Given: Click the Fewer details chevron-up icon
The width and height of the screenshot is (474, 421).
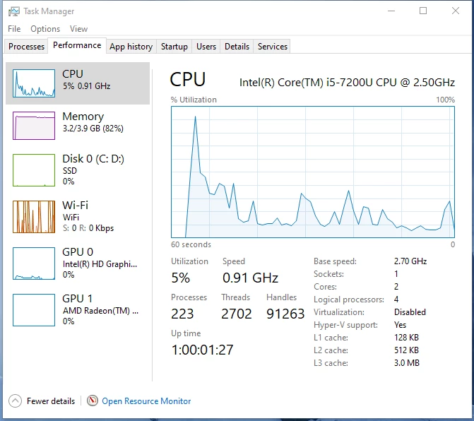Looking at the screenshot, I should pos(15,401).
